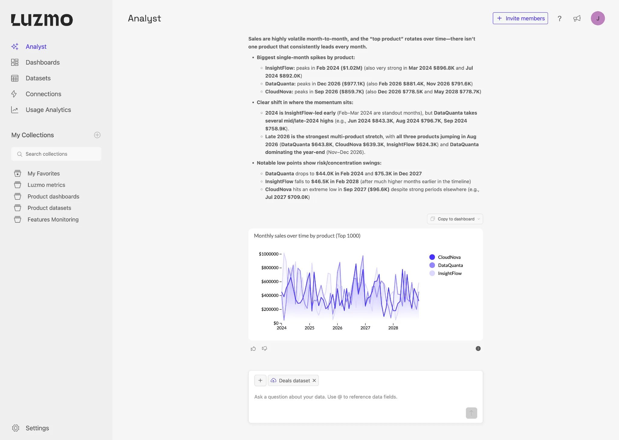Click the DataQuanta legend label

tap(450, 265)
